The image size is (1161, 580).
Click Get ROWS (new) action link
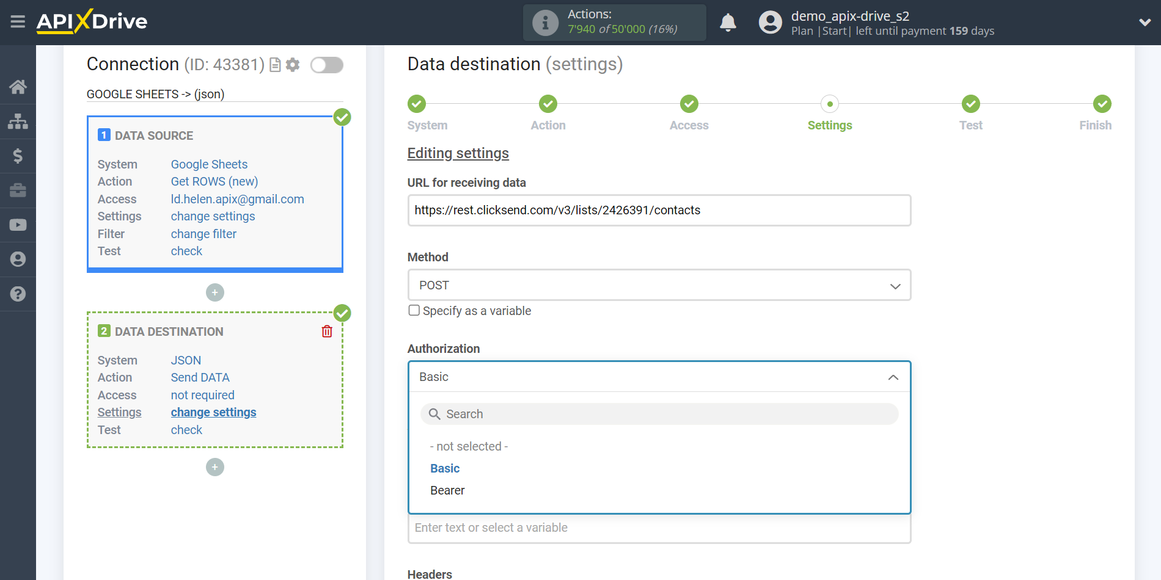214,181
